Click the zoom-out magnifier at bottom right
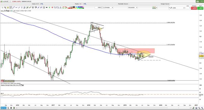Image resolution: width=204 pixels, height=110 pixels. point(199,108)
